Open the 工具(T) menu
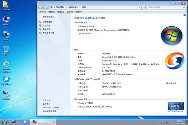The height and width of the screenshot is (125, 188). pyautogui.click(x=70, y=12)
